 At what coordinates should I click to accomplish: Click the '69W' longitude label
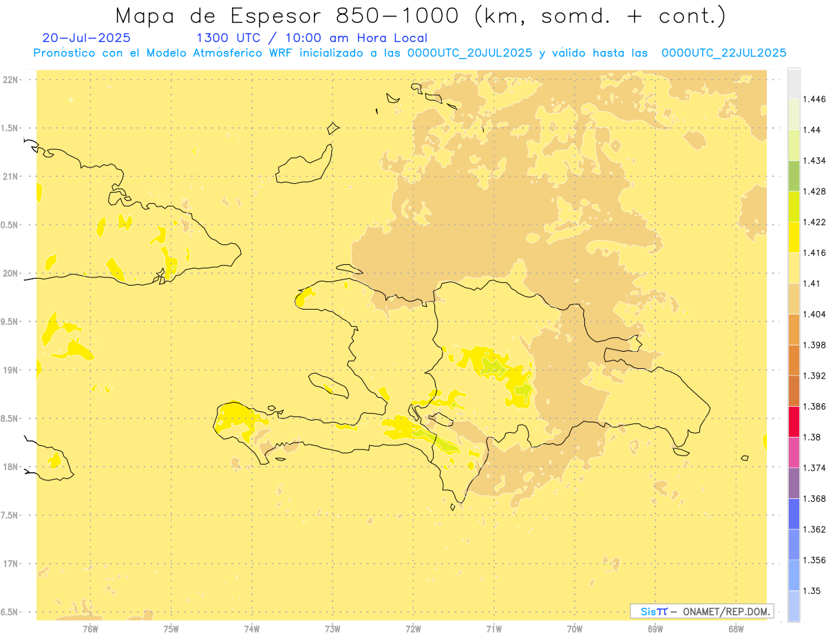[x=655, y=628]
